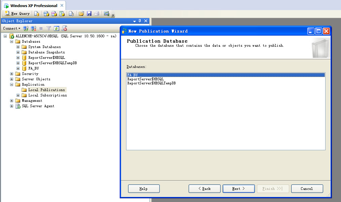Image resolution: width=341 pixels, height=202 pixels.
Task: Click the wizard Back button
Action: pyautogui.click(x=204, y=189)
